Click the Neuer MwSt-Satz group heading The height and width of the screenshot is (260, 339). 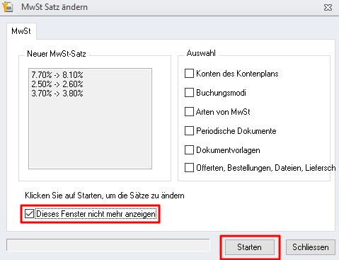pyautogui.click(x=57, y=54)
